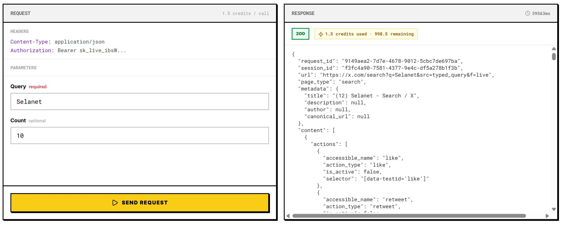This screenshot has height=226, width=561.
Task: Click the lightning bolt credits icon
Action: point(321,34)
